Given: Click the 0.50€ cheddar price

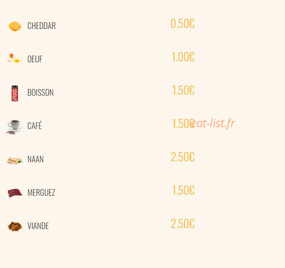Looking at the screenshot, I should (182, 24).
